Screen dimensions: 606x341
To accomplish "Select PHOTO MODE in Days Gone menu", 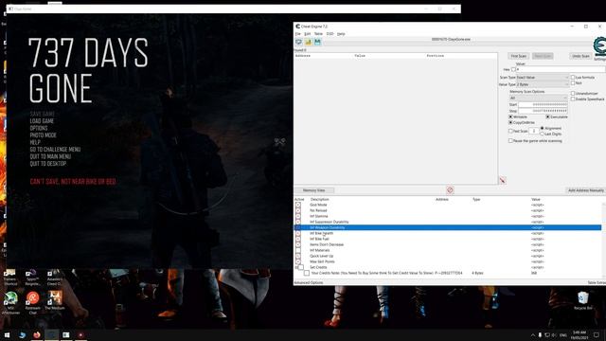I will [x=44, y=135].
